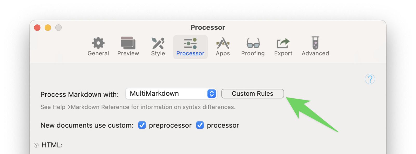
Task: Uncheck the processor checkbox
Action: point(200,125)
